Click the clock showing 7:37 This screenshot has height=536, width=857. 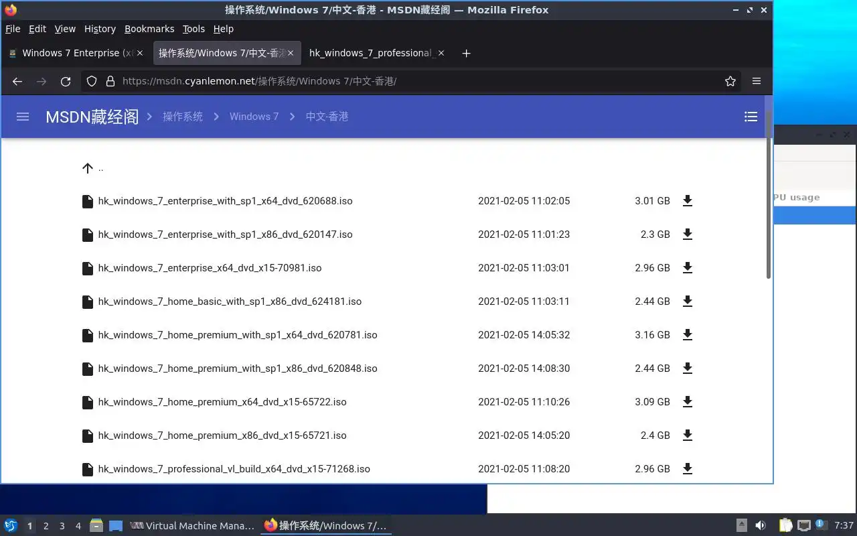pos(844,526)
